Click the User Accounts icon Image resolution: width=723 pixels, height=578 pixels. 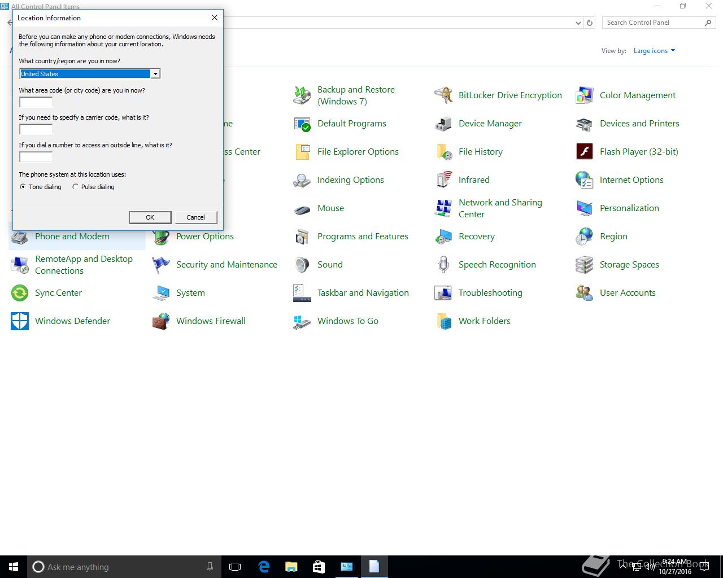(585, 293)
